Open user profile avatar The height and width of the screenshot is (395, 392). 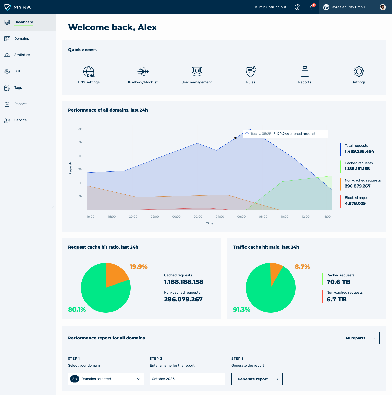(x=383, y=7)
